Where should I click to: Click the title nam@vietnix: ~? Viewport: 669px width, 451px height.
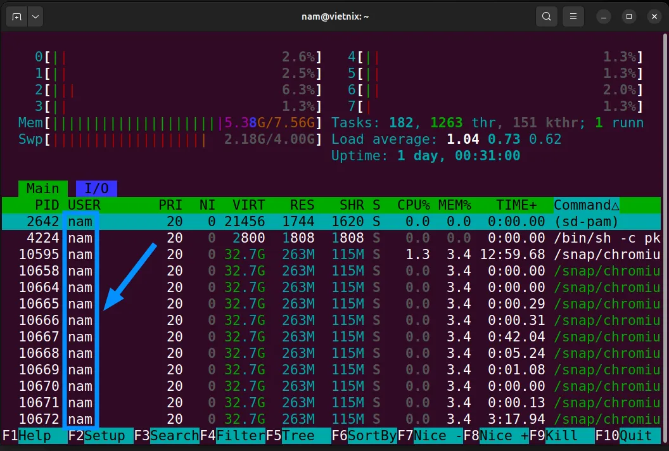(335, 16)
